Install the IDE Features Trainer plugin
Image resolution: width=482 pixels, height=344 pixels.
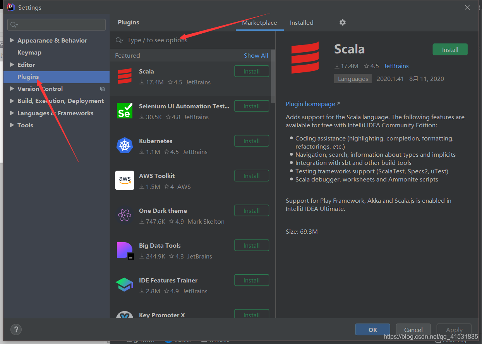coord(252,281)
